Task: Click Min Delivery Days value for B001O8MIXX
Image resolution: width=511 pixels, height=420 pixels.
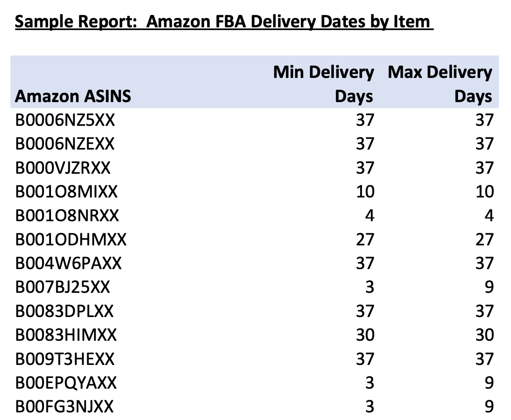Action: [365, 192]
